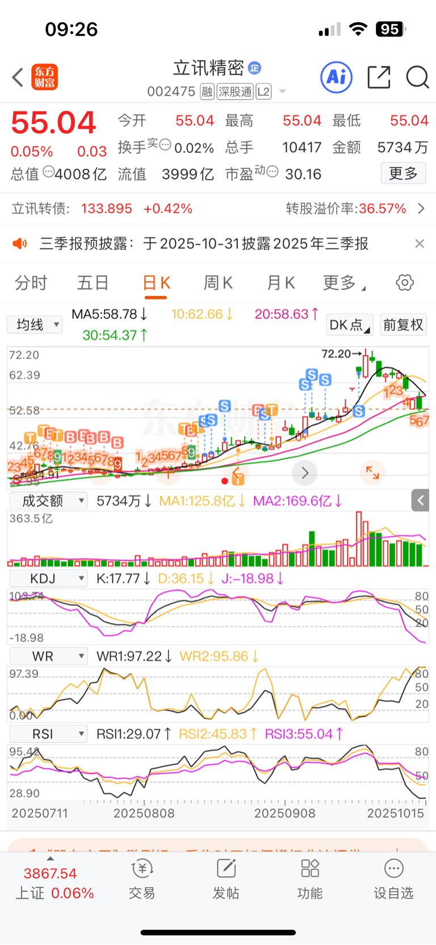Tap 金额 value 5734万
This screenshot has width=436, height=945.
click(403, 147)
